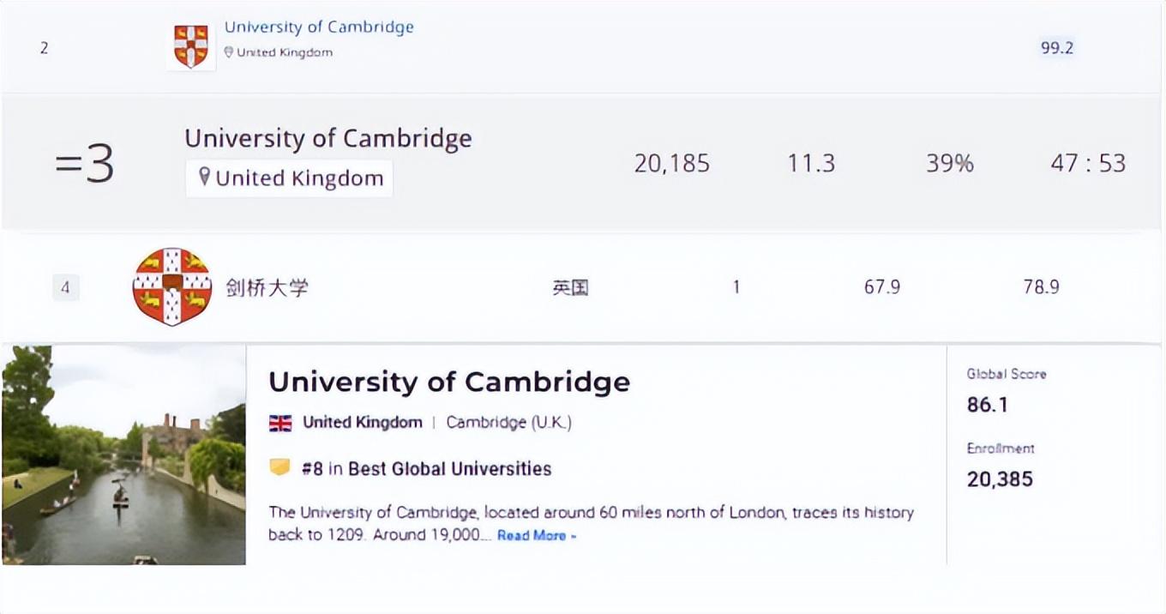Click the small pin icon in top row
Screen dimensions: 1166x614
(229, 52)
